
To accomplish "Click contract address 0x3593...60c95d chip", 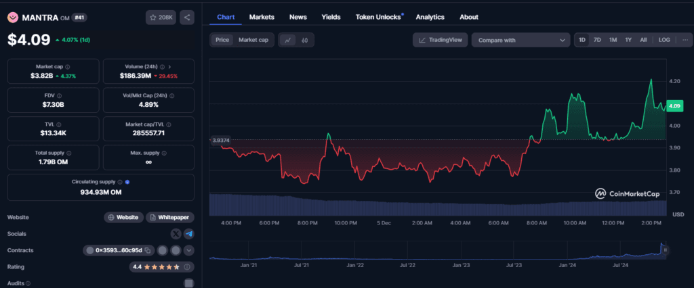I will [x=119, y=250].
